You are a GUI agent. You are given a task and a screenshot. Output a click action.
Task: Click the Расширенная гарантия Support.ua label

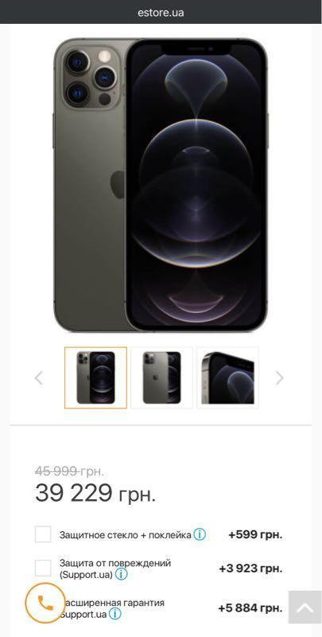pos(112,608)
